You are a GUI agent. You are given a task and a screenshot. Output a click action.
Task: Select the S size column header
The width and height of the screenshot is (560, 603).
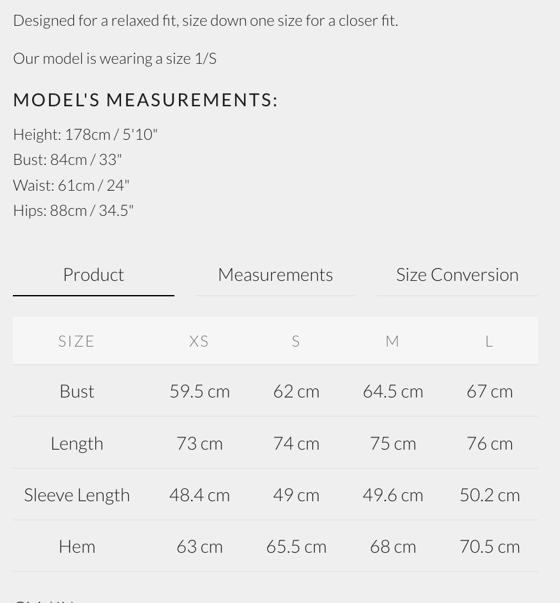pos(296,341)
